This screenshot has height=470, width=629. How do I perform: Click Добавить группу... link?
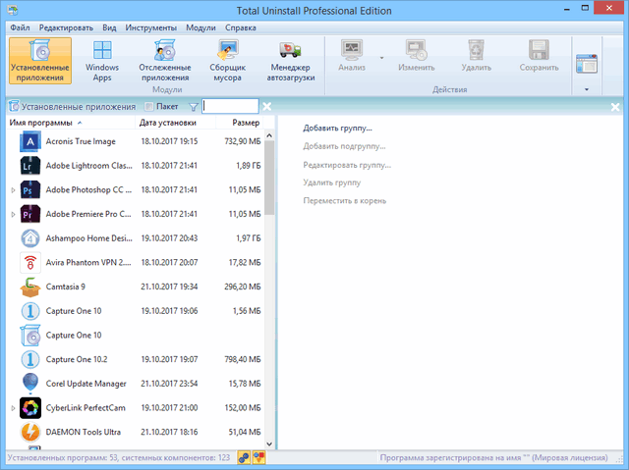point(337,129)
